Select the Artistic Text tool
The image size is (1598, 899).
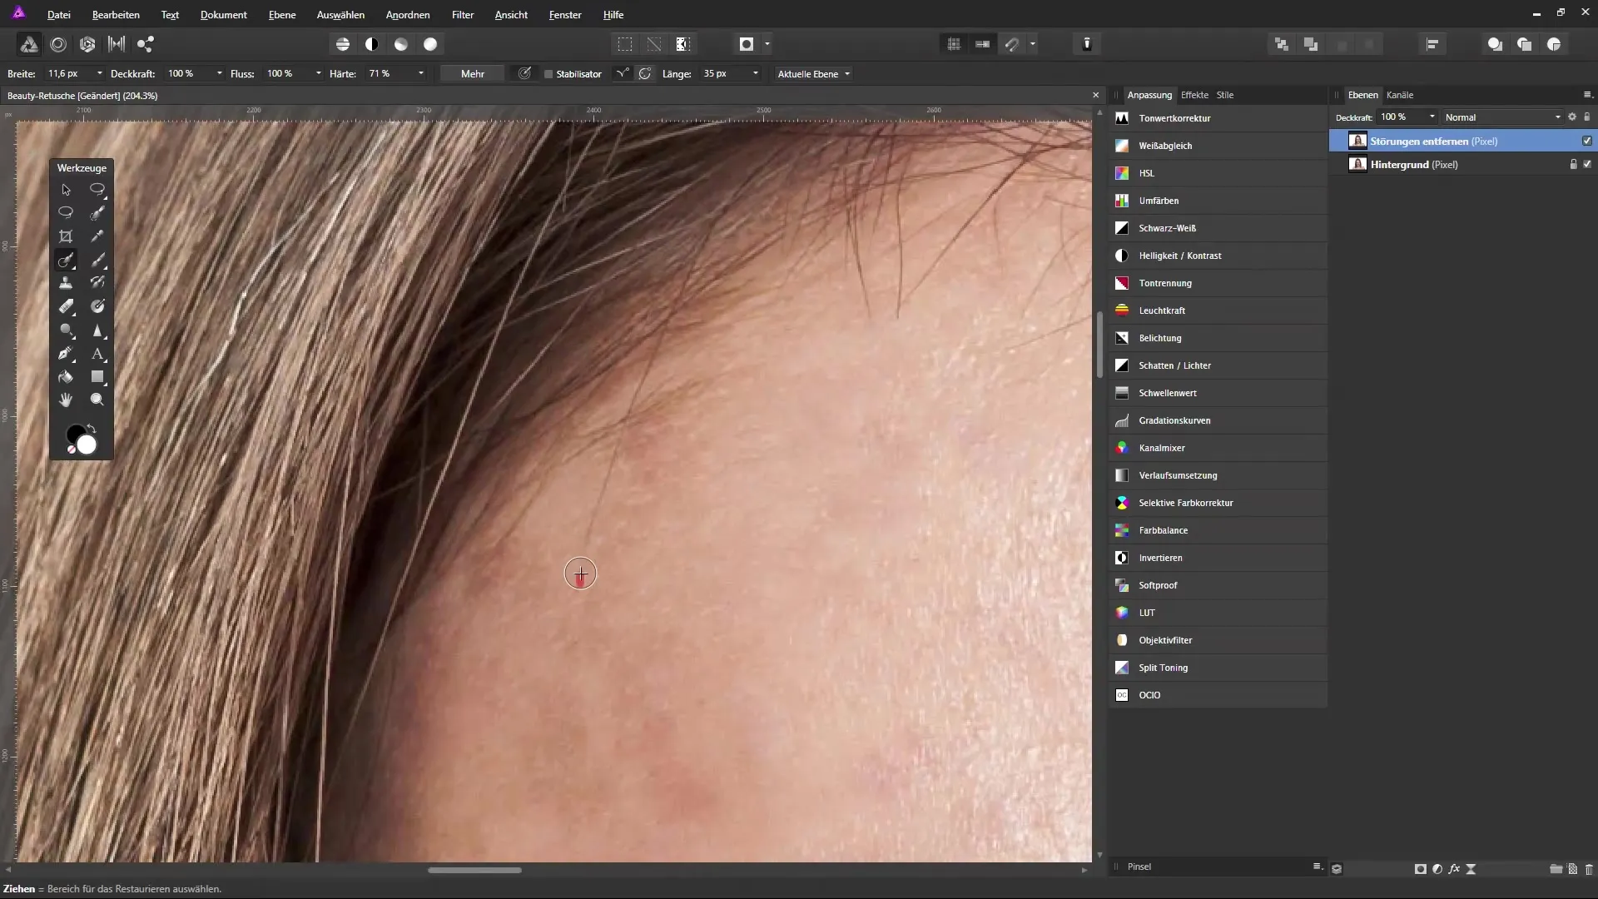coord(97,354)
